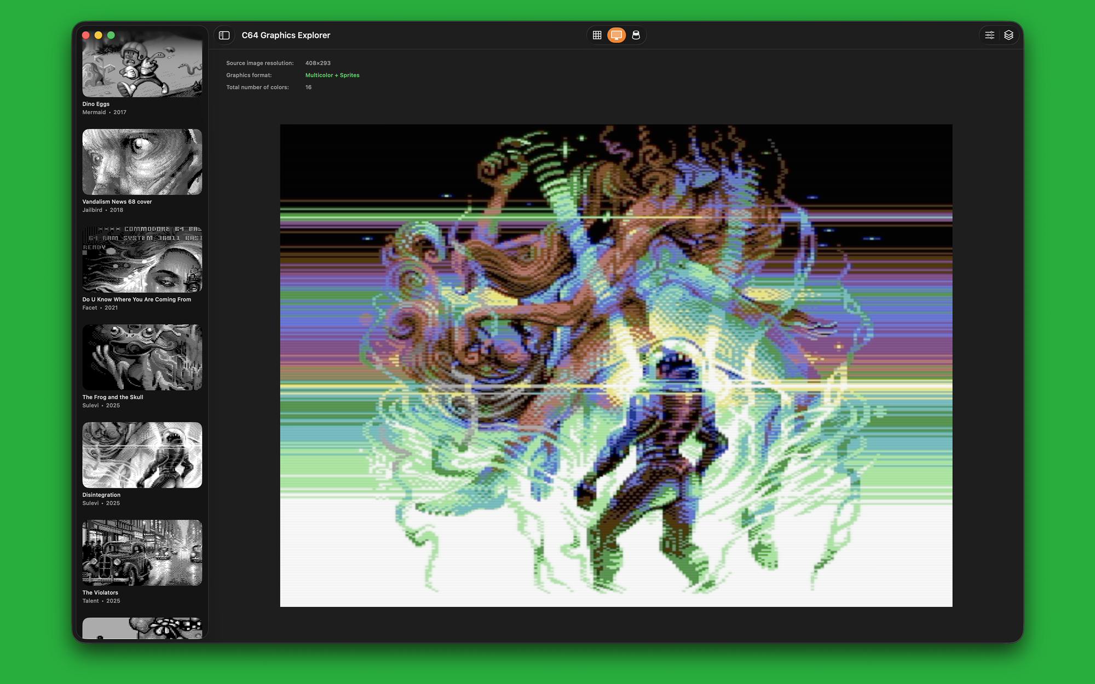Open the layers stack panel

(1008, 35)
